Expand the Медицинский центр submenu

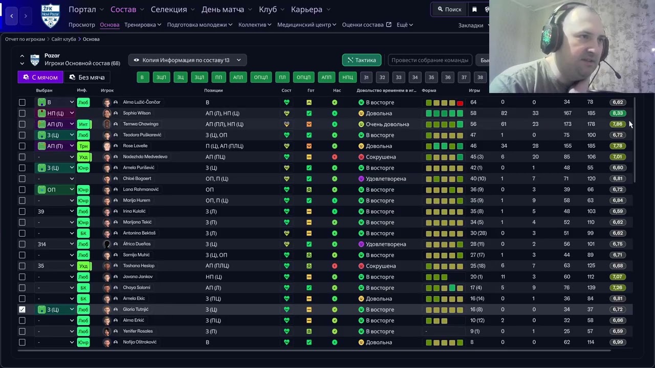coord(307,25)
